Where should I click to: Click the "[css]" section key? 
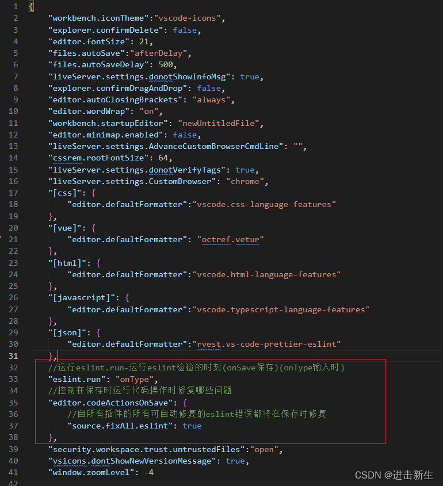[65, 193]
